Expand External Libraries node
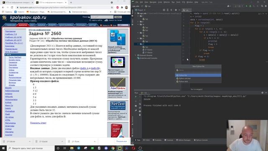The height and width of the screenshot is (151, 268). coord(136,55)
